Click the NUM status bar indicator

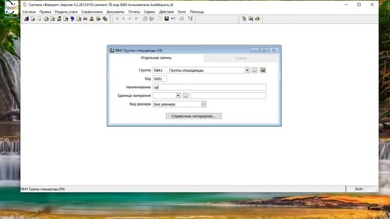coord(359,189)
